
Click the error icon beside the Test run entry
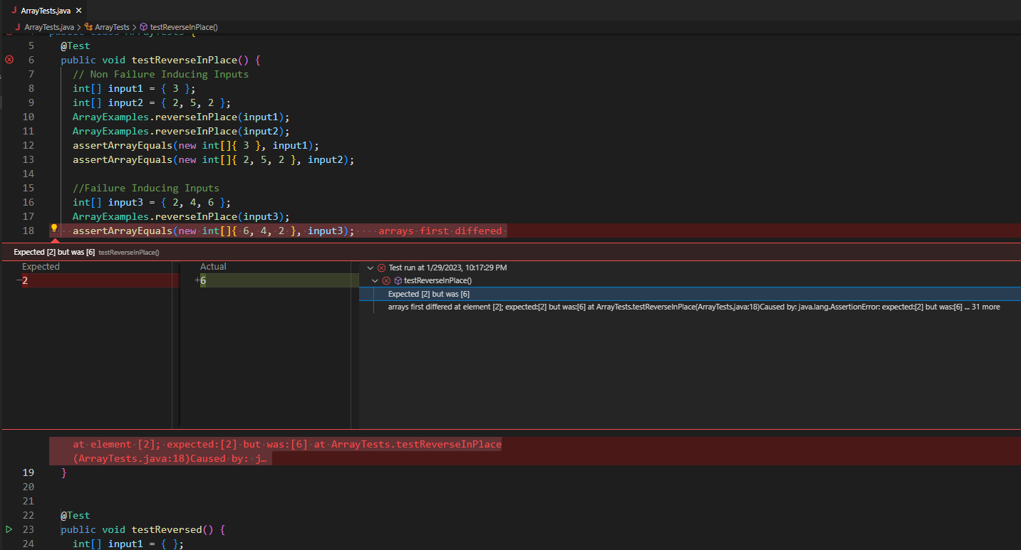coord(382,268)
